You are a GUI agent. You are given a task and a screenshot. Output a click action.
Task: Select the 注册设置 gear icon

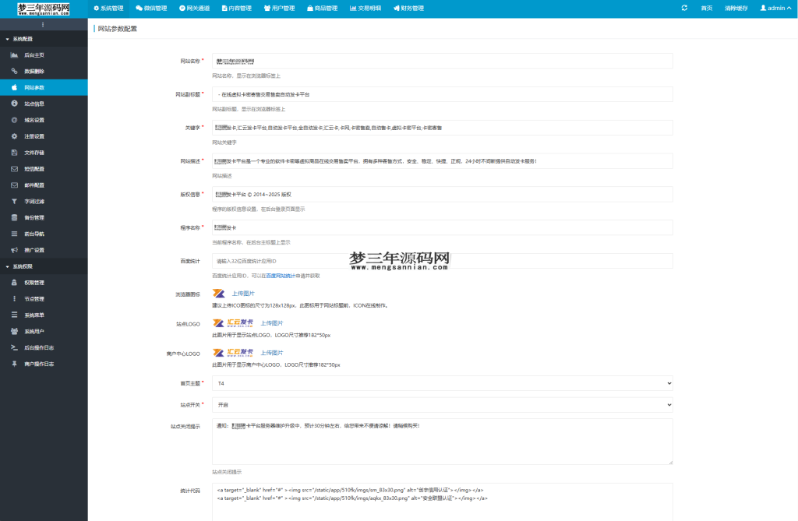point(12,136)
